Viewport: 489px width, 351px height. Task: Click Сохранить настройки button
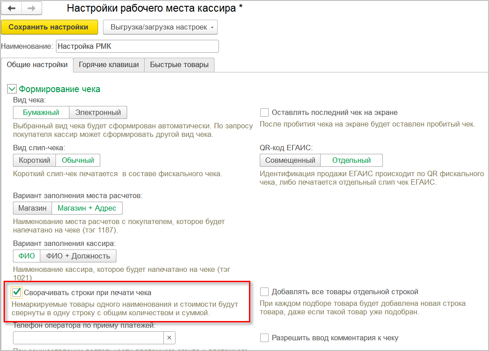[x=48, y=27]
